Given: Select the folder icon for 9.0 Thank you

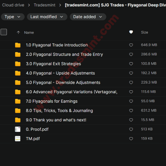Looking at the screenshot, I should tap(18, 120).
